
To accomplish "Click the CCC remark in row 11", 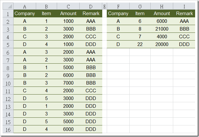I will point(91,91).
